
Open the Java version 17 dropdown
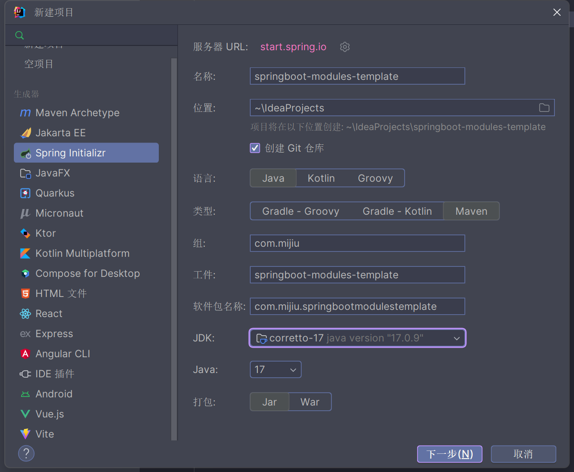coord(276,370)
